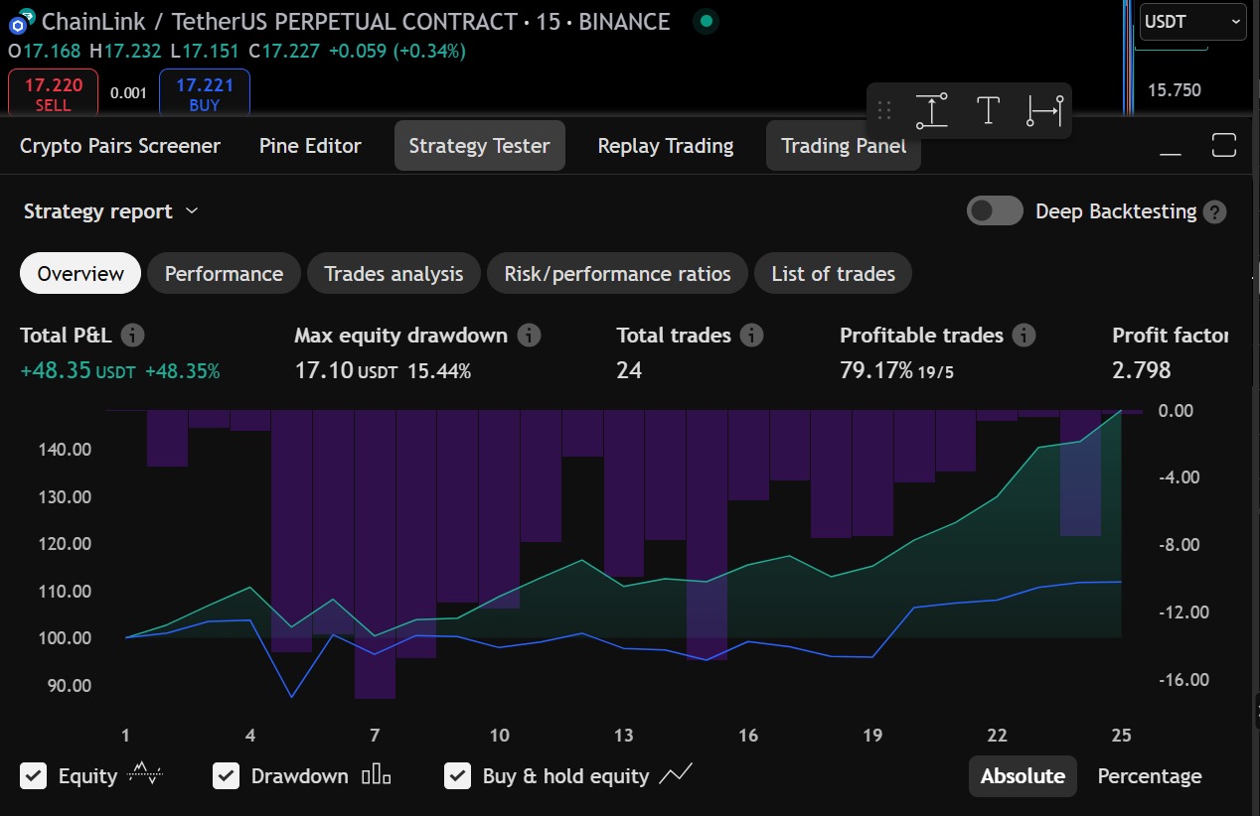Image resolution: width=1260 pixels, height=816 pixels.
Task: Show the Trades analysis tab
Action: click(394, 273)
